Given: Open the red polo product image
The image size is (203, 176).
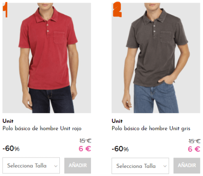Looking at the screenshot, I should (47, 58).
